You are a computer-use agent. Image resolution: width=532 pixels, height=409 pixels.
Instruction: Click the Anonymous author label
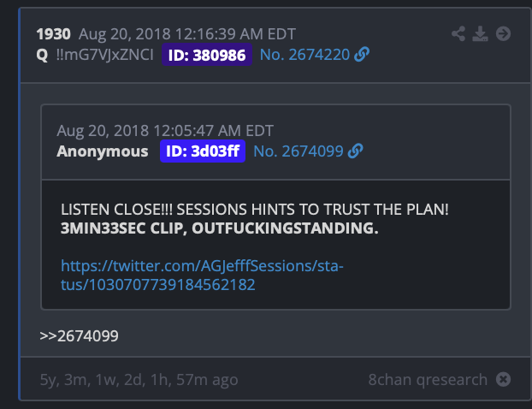pos(103,151)
